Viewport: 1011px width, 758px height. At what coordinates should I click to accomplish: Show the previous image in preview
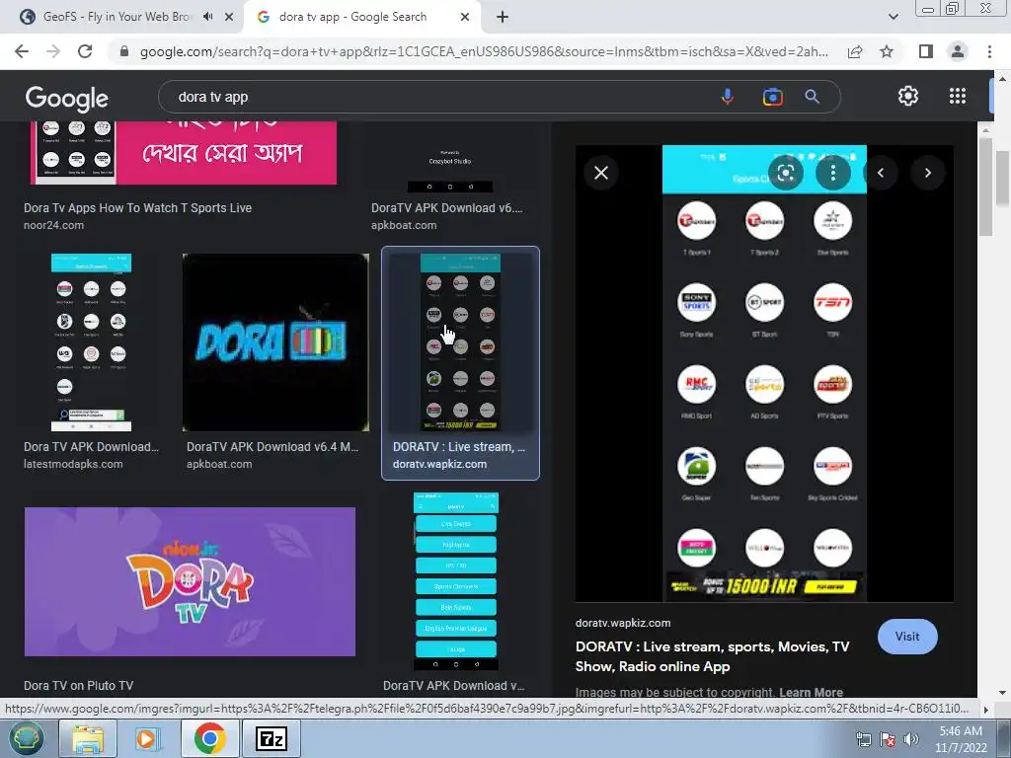(880, 173)
